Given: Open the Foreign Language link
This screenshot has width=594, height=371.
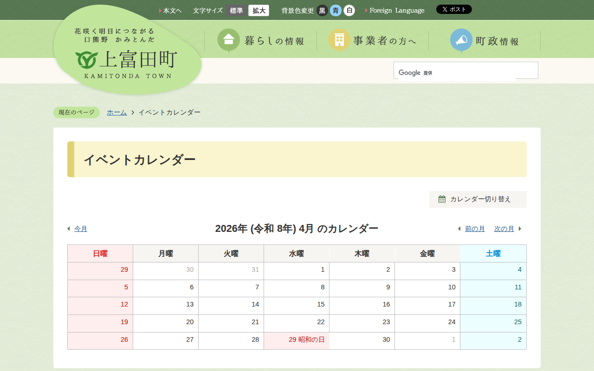Looking at the screenshot, I should click(x=396, y=11).
